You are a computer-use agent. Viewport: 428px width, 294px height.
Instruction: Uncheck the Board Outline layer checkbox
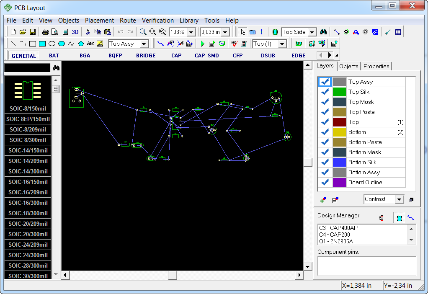[x=325, y=182]
